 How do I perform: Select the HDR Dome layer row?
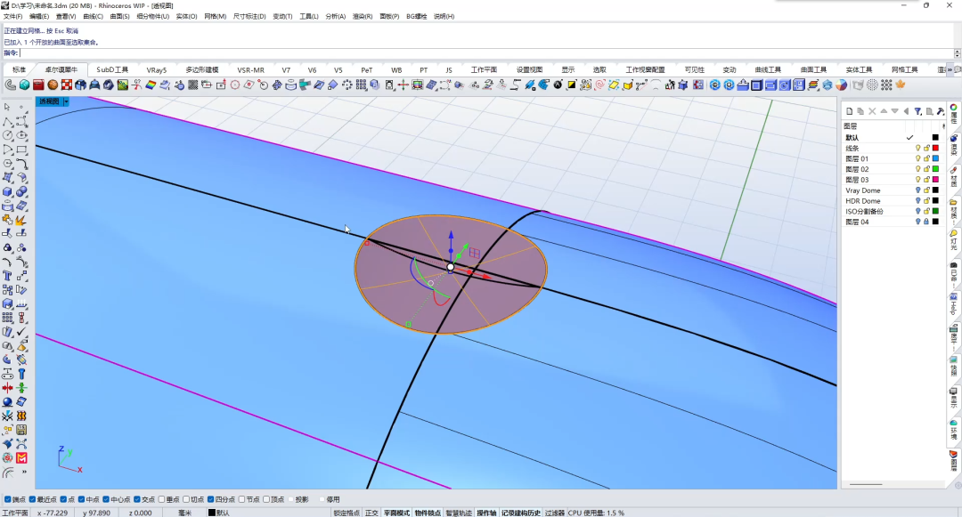pyautogui.click(x=892, y=201)
